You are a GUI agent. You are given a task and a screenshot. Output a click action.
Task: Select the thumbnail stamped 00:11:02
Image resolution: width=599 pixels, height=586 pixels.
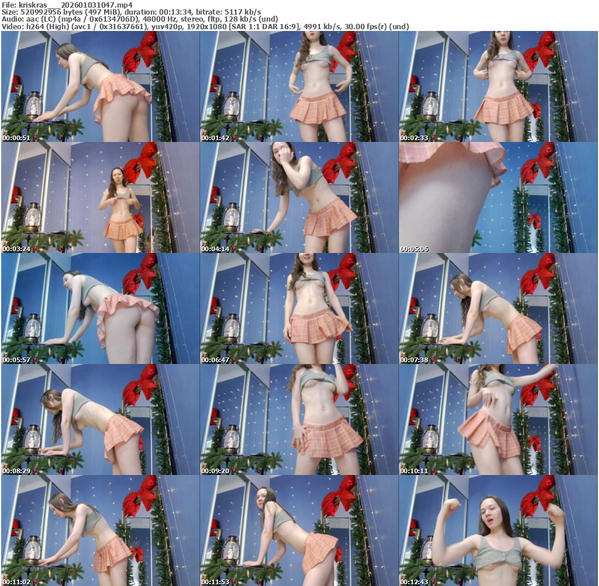point(100,530)
